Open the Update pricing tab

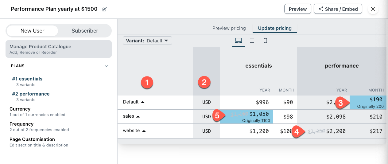click(x=275, y=28)
